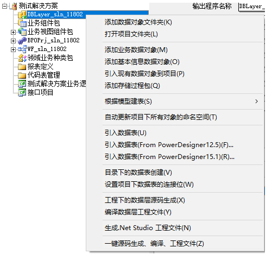Expand the WF_sln_11802 node
Screen dimensions: 266x254
point(13,49)
